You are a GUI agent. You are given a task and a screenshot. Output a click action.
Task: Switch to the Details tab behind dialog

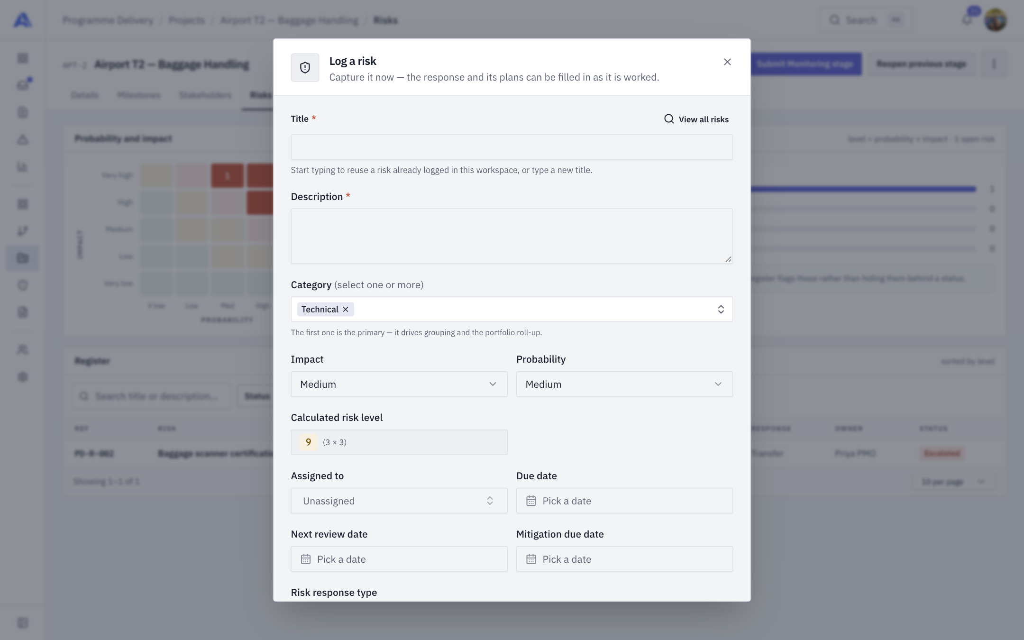pos(85,95)
